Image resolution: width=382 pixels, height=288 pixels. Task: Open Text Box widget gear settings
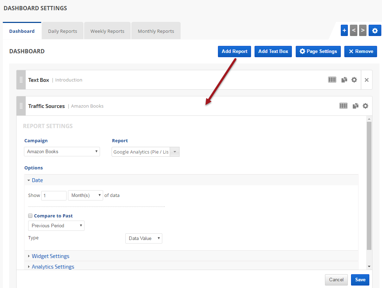354,80
